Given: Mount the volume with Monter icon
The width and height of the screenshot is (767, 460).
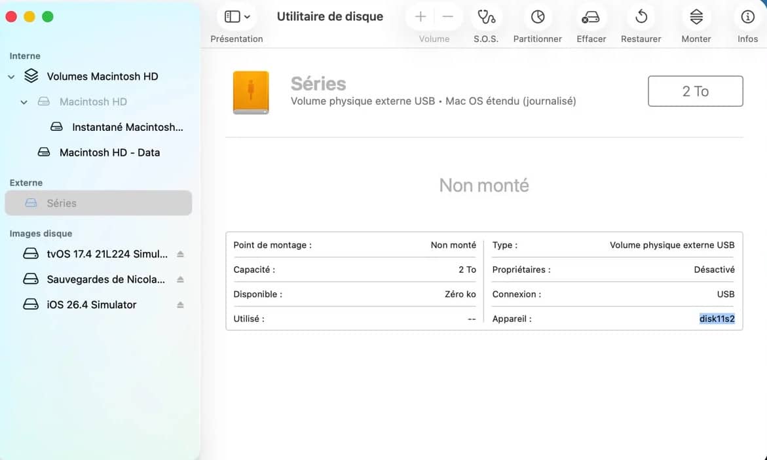Looking at the screenshot, I should [x=696, y=17].
